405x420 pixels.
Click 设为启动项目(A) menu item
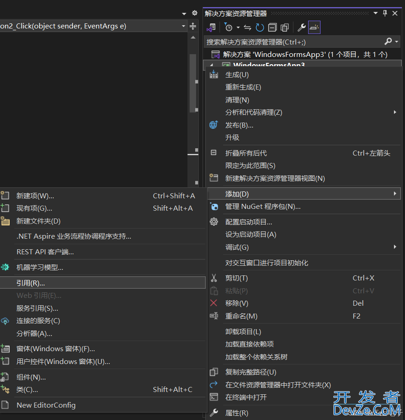click(304, 235)
